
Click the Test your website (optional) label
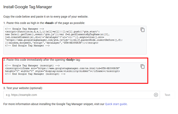pos(23,88)
